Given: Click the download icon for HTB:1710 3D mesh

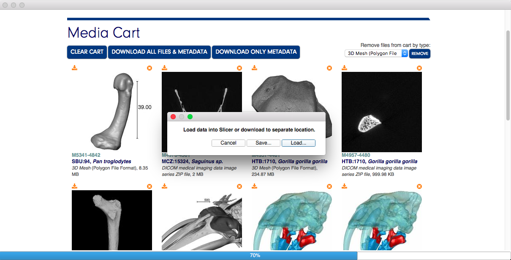Looking at the screenshot, I should [254, 67].
